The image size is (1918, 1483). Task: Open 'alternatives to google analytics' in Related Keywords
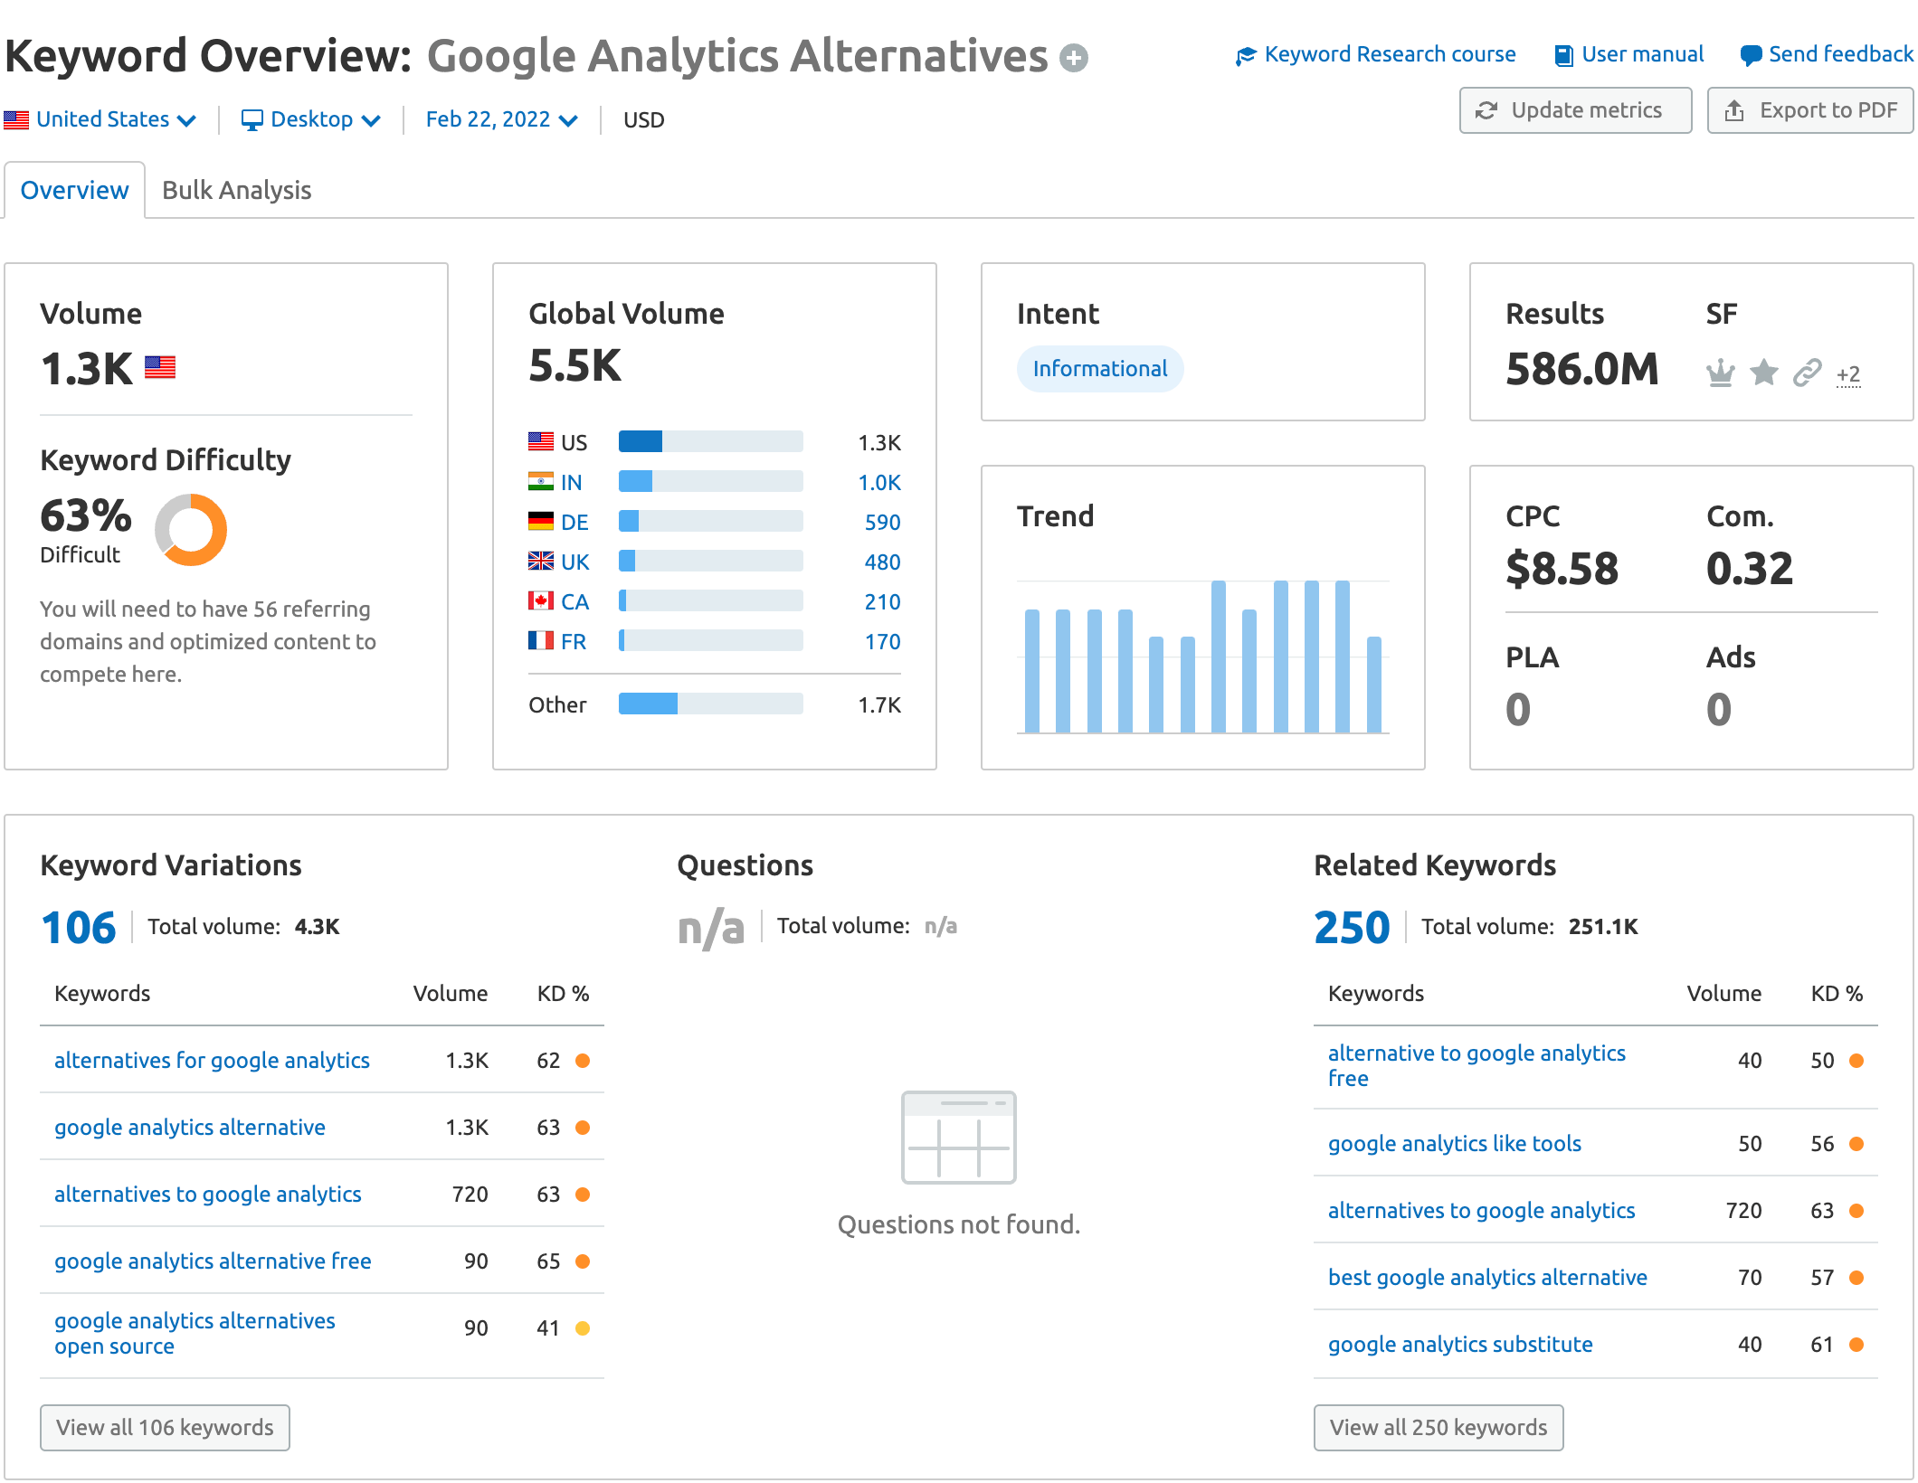(x=1481, y=1210)
